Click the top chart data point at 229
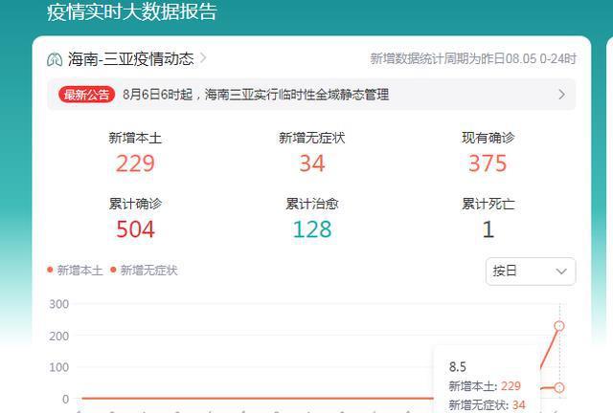Image resolution: width=613 pixels, height=413 pixels. tap(559, 326)
